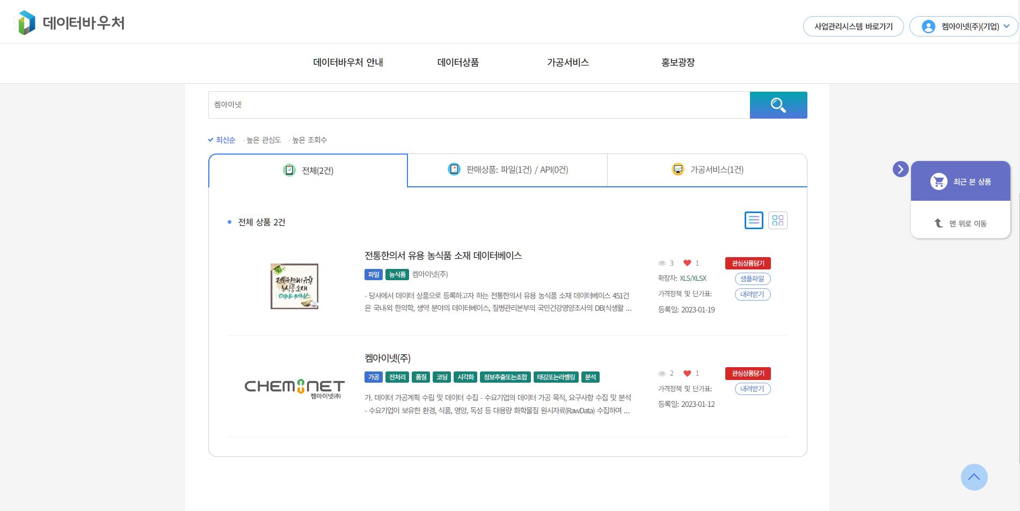Click XLS/XLSX extension text
Viewport: 1020px width, 511px height.
693,278
